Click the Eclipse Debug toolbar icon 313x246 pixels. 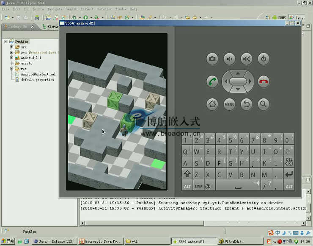point(74,18)
